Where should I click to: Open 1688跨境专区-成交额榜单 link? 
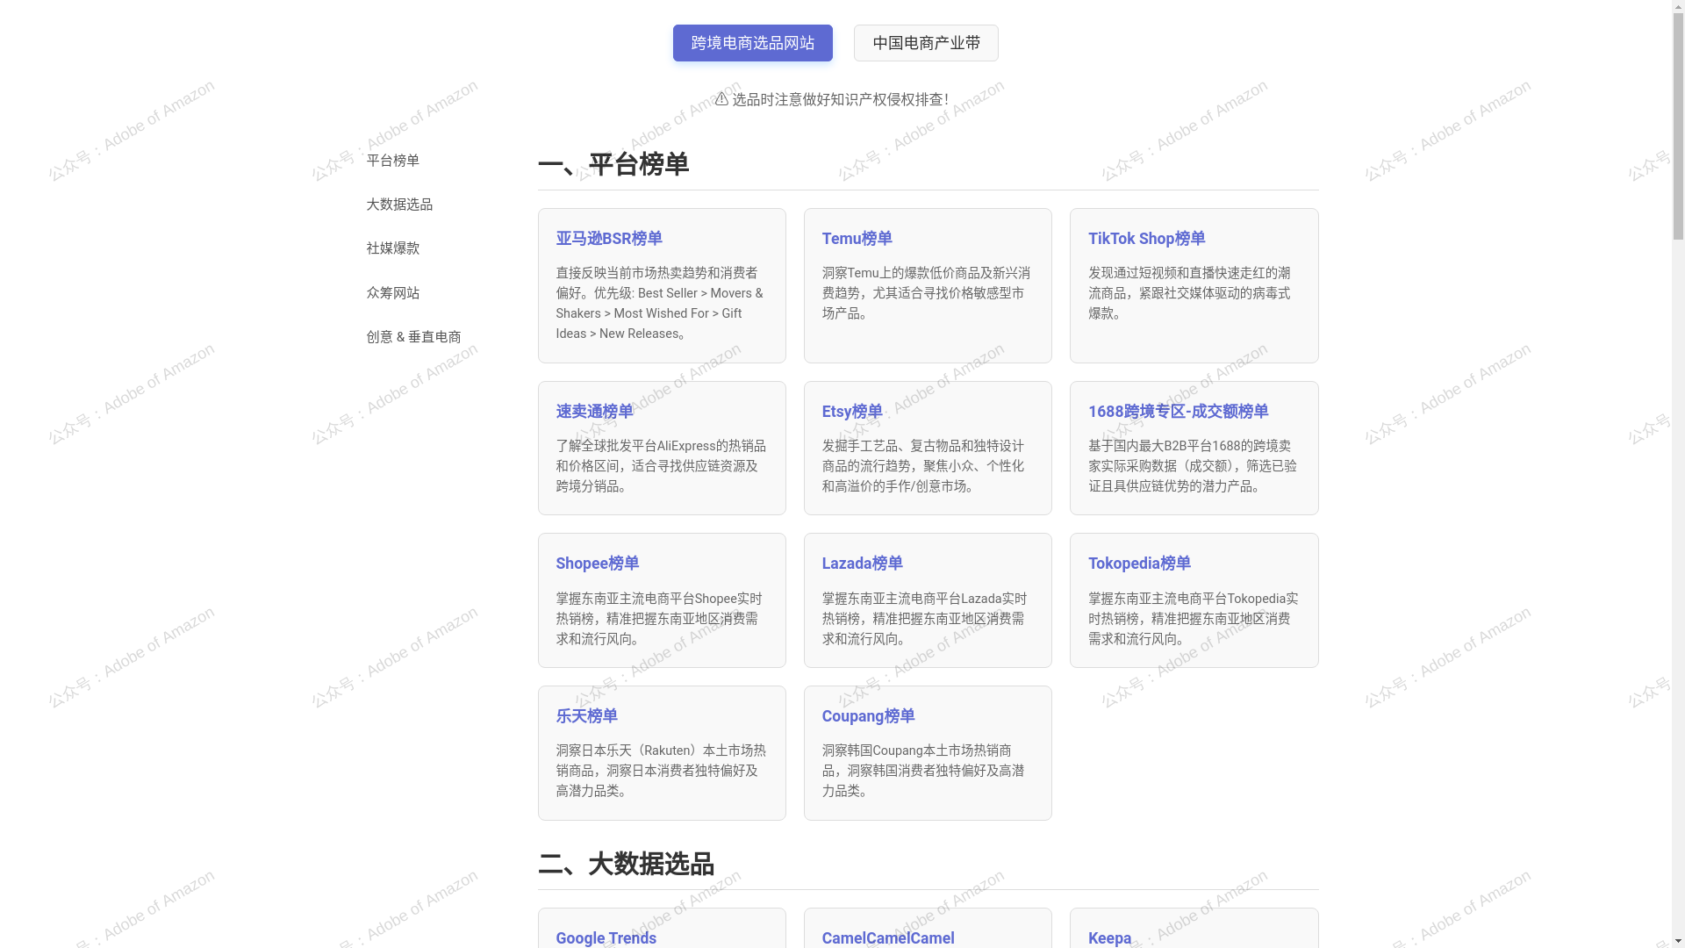(x=1178, y=412)
